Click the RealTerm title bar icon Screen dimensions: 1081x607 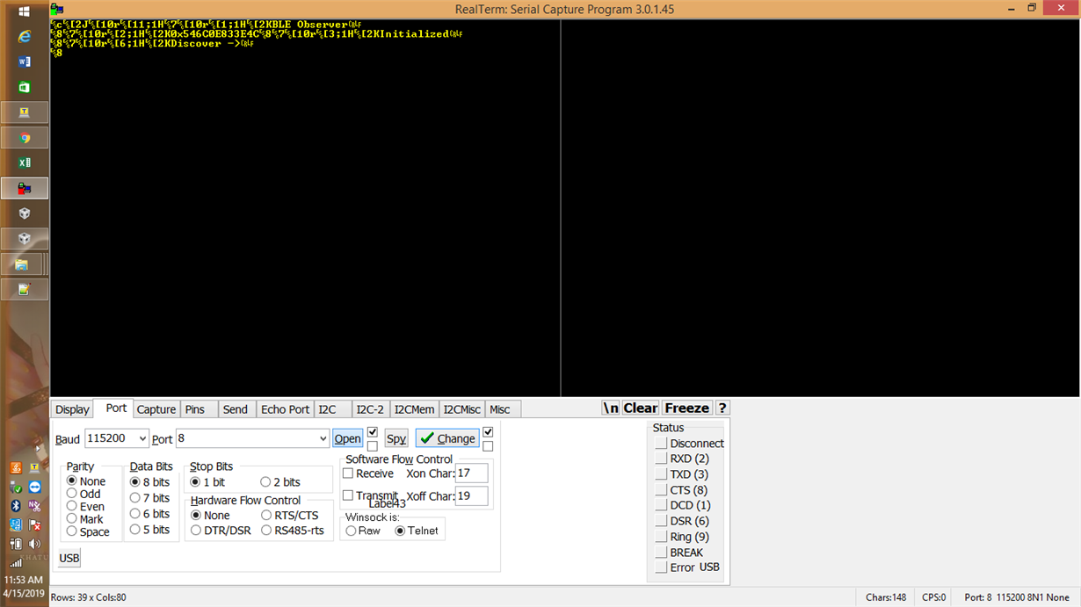click(57, 9)
